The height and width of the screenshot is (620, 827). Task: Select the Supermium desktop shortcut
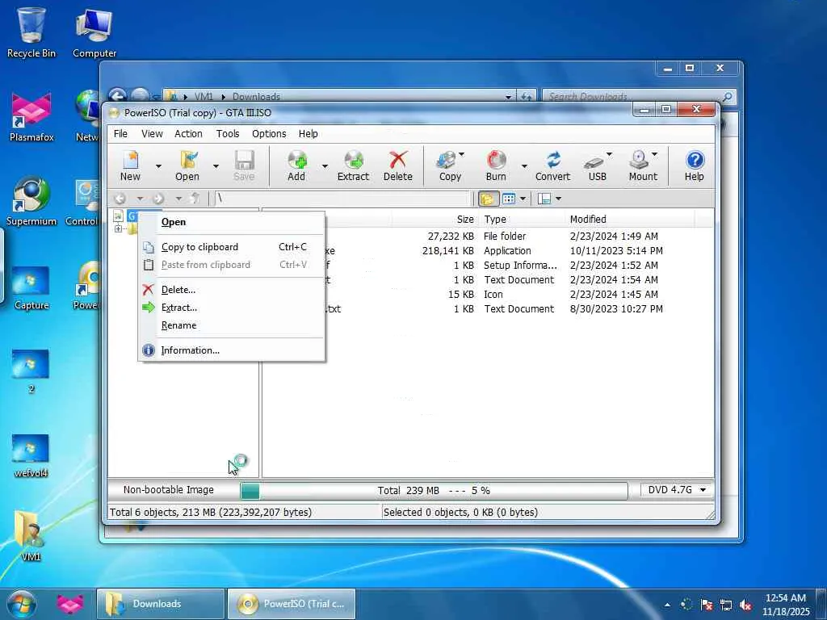pos(31,201)
